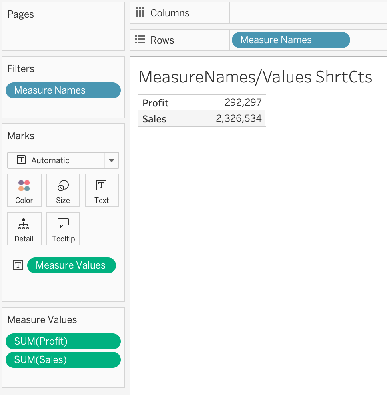Click the Rows shelf icon
This screenshot has width=387, height=395.
click(140, 39)
